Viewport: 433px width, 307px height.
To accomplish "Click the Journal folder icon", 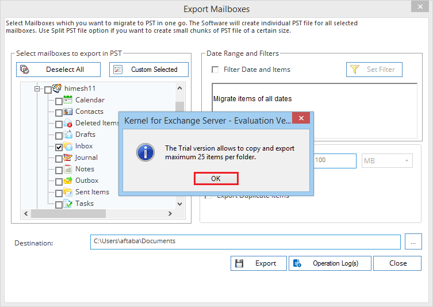I will tap(68, 158).
